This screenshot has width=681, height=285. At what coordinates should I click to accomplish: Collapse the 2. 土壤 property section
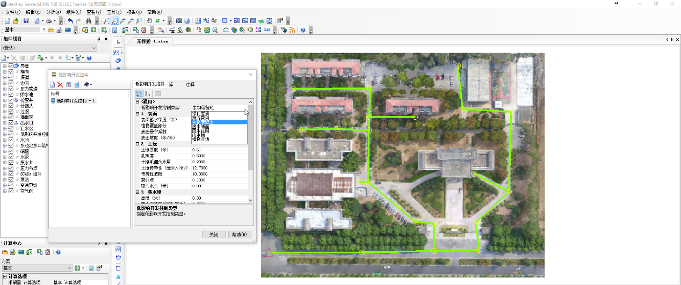point(137,144)
